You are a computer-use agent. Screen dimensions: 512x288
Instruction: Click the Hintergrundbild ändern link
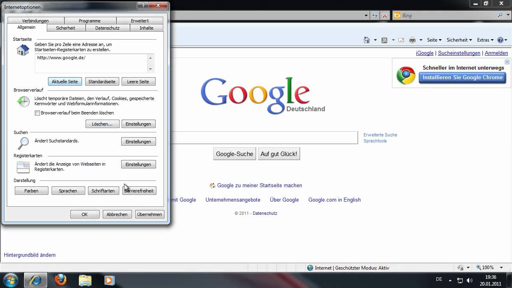point(30,255)
